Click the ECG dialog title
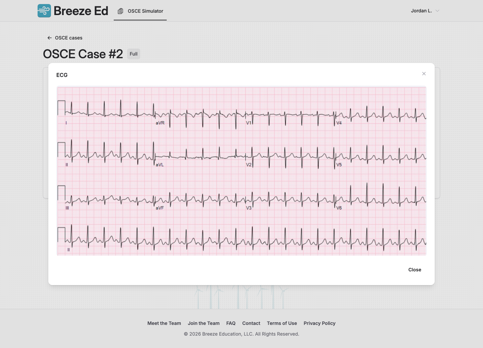The image size is (483, 348). (x=62, y=75)
